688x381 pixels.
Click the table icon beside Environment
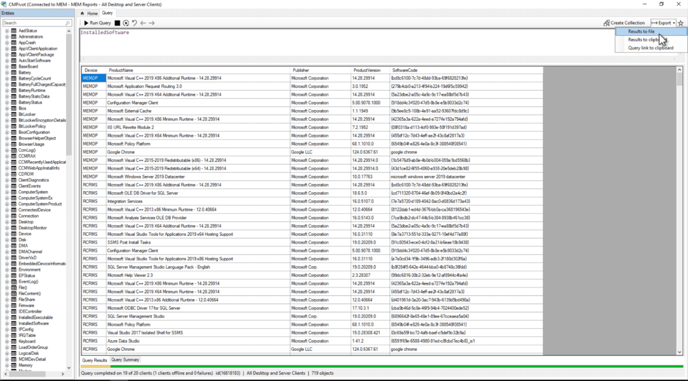pos(13,270)
